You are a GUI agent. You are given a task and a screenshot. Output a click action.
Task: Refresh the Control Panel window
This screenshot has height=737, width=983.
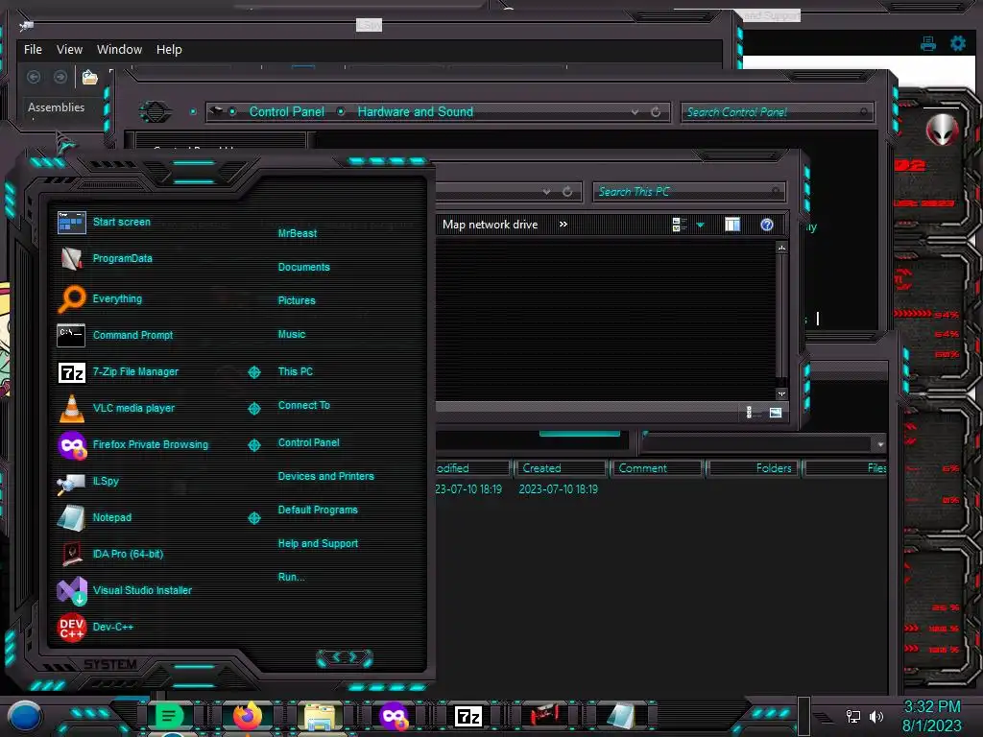[656, 112]
